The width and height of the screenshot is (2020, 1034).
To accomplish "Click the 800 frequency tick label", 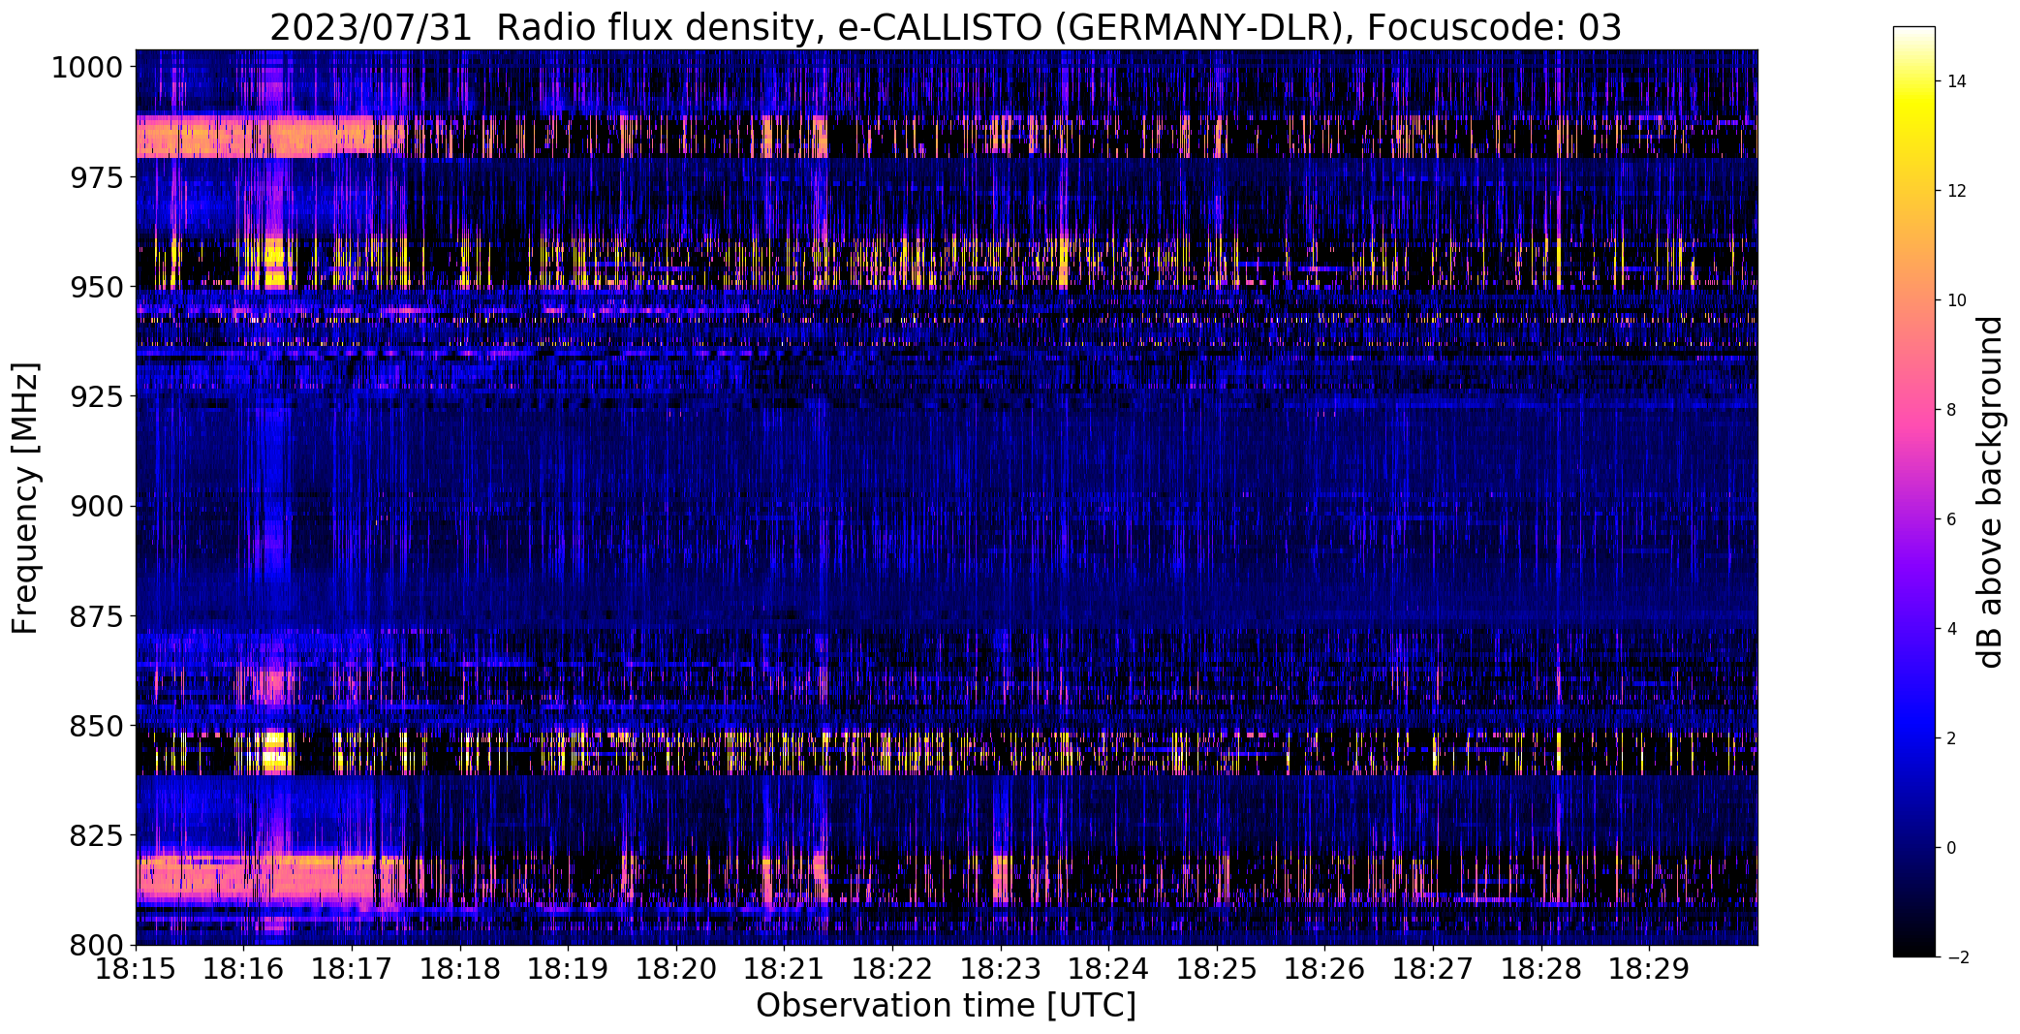I will tap(97, 944).
